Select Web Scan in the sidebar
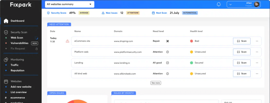This screenshot has width=270, height=103. point(17,38)
